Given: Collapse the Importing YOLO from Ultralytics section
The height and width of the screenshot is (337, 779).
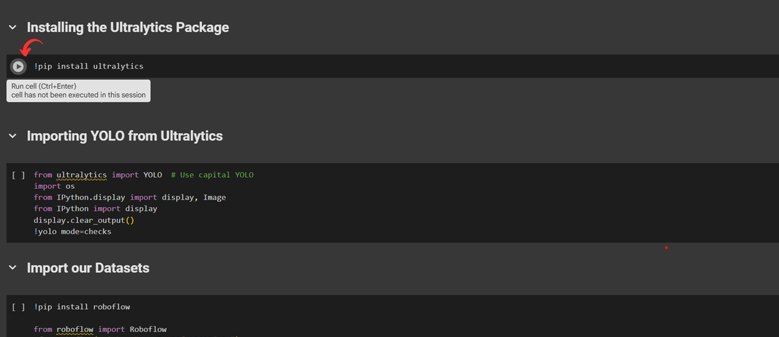Looking at the screenshot, I should (x=13, y=136).
